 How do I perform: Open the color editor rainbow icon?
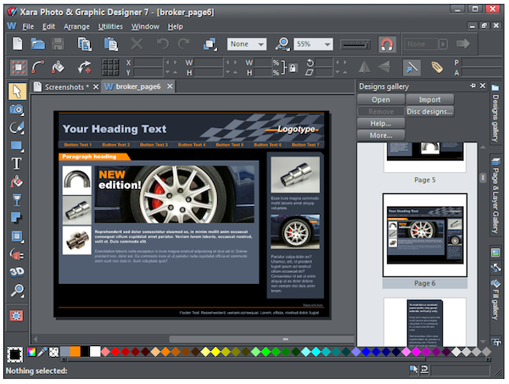point(31,353)
